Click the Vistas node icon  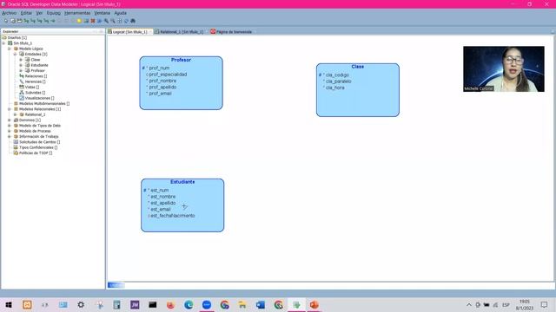[22, 87]
